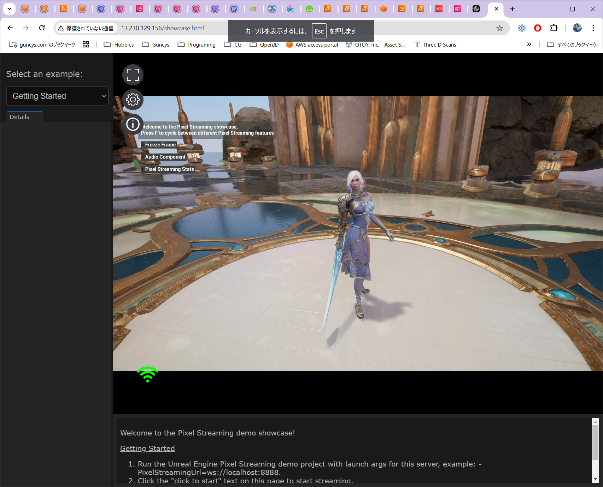
Task: Open the 1Password extension
Action: click(522, 28)
